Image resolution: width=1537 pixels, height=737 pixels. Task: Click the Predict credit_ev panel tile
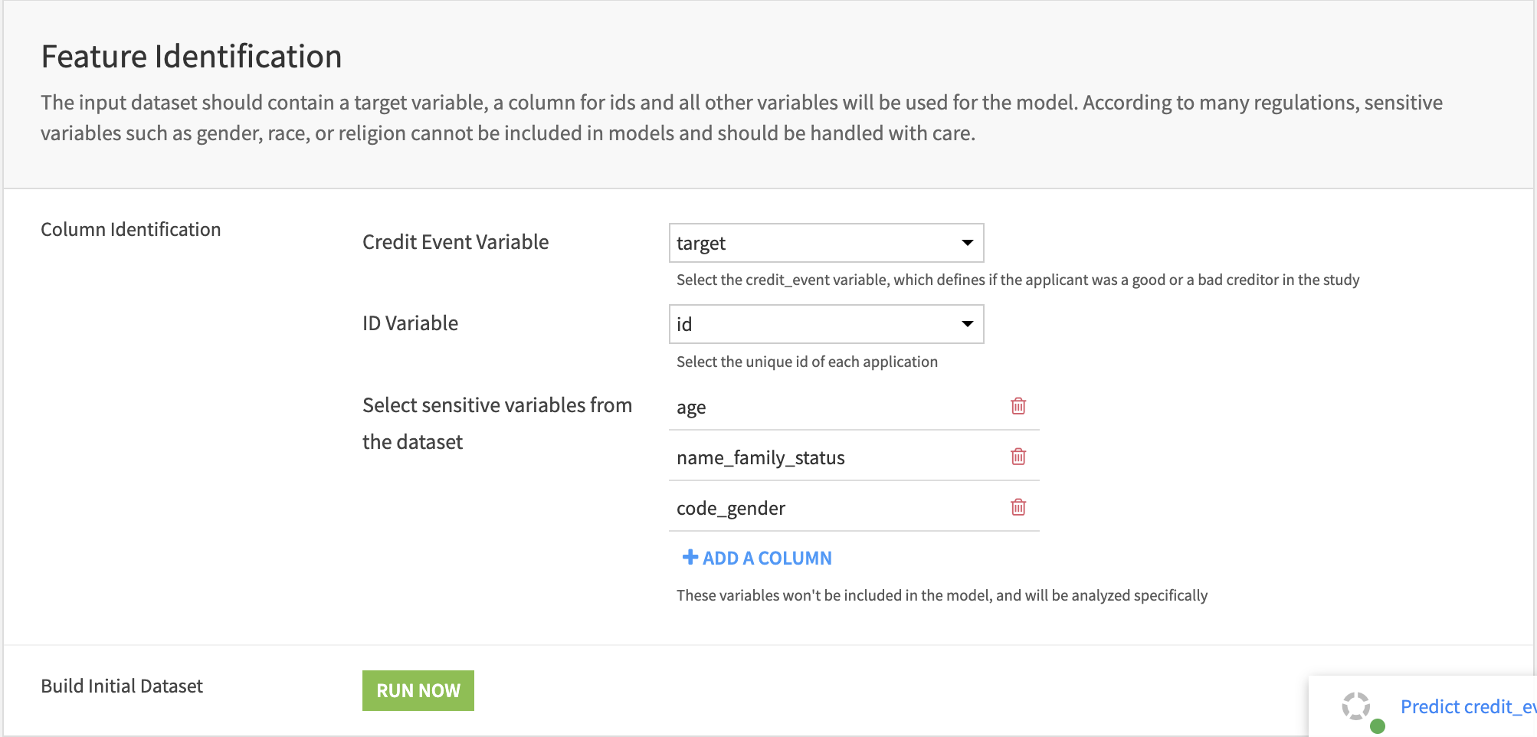click(x=1425, y=705)
